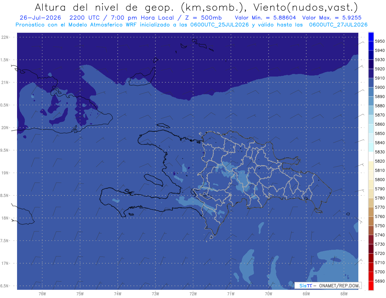Click the '76W' longitude label
This screenshot has height=298, width=386.
(x=42, y=294)
